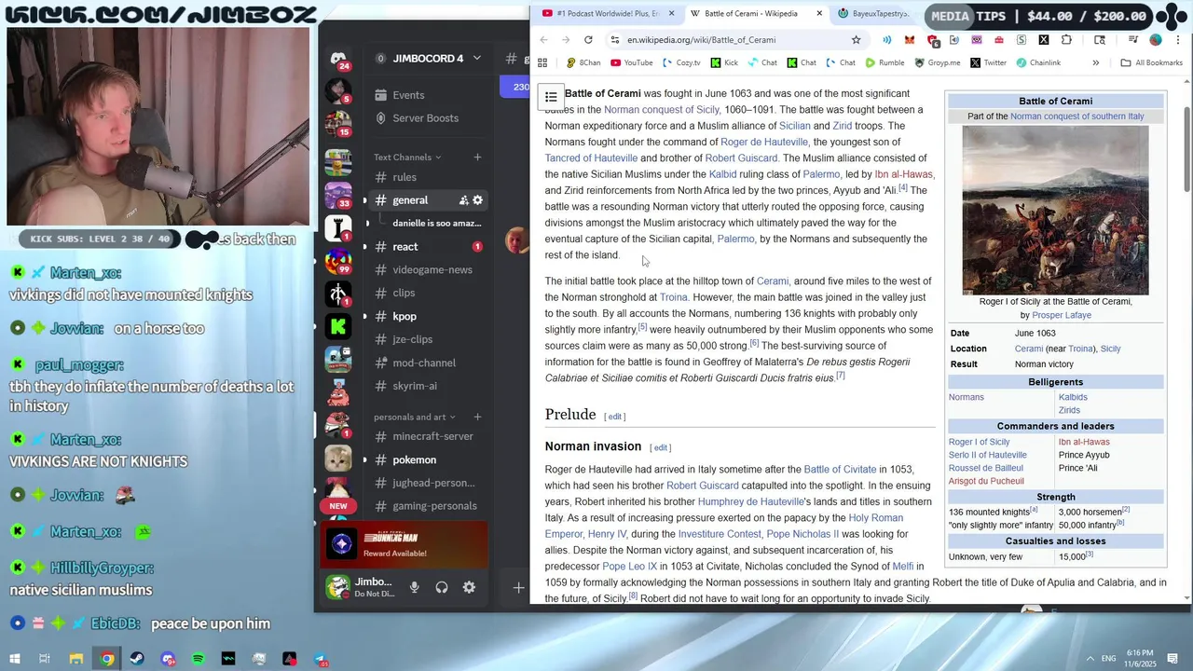Image resolution: width=1193 pixels, height=671 pixels.
Task: Reload the Wikipedia page
Action: click(x=588, y=40)
